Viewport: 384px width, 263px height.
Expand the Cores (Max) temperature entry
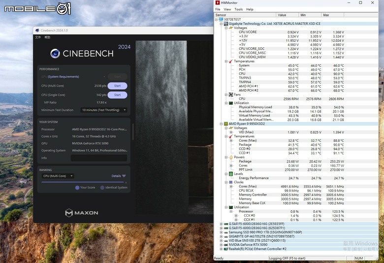(x=231, y=140)
